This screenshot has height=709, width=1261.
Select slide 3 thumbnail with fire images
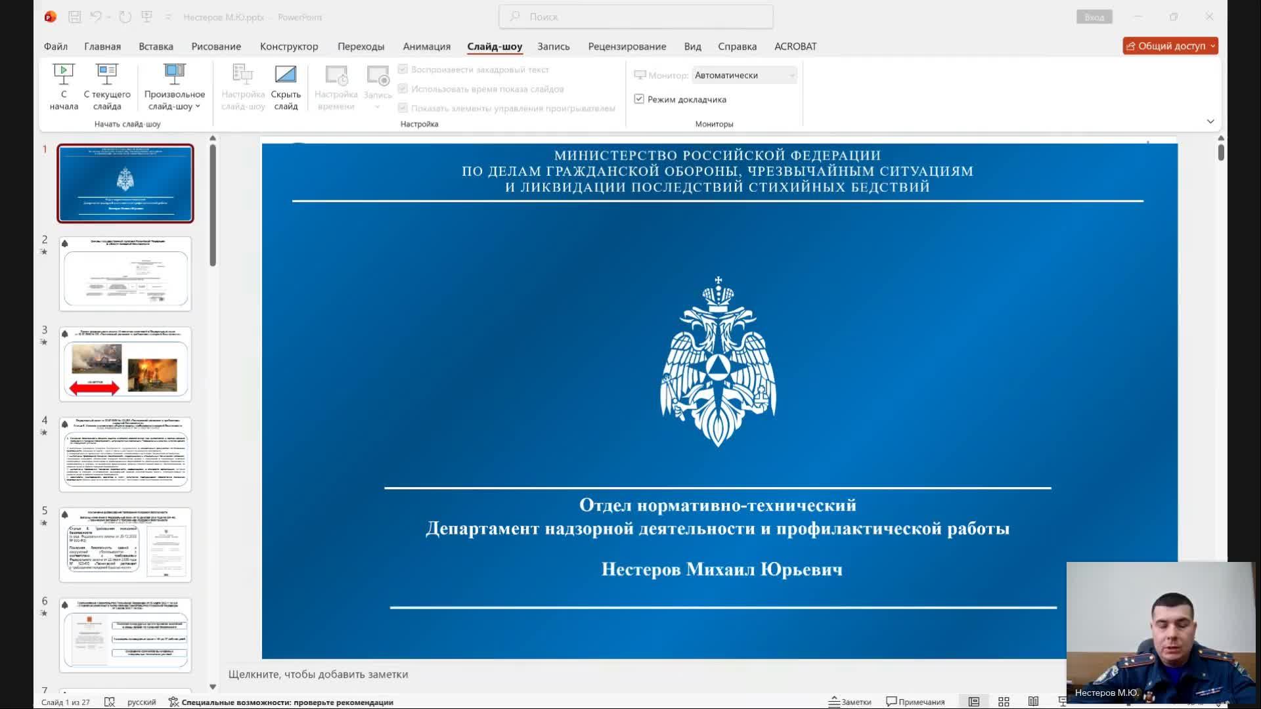(125, 364)
